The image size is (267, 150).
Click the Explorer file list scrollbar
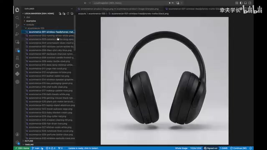pyautogui.click(x=75, y=33)
